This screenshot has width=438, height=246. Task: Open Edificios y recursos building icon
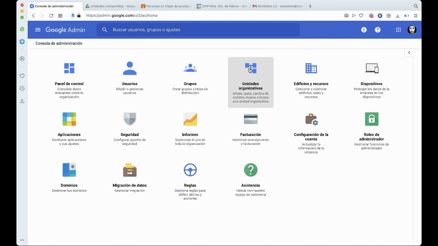coord(311,68)
